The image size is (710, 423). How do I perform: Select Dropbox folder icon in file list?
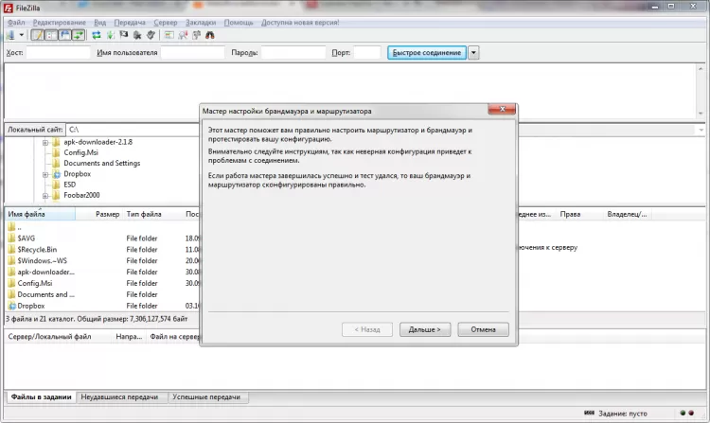[x=11, y=306]
